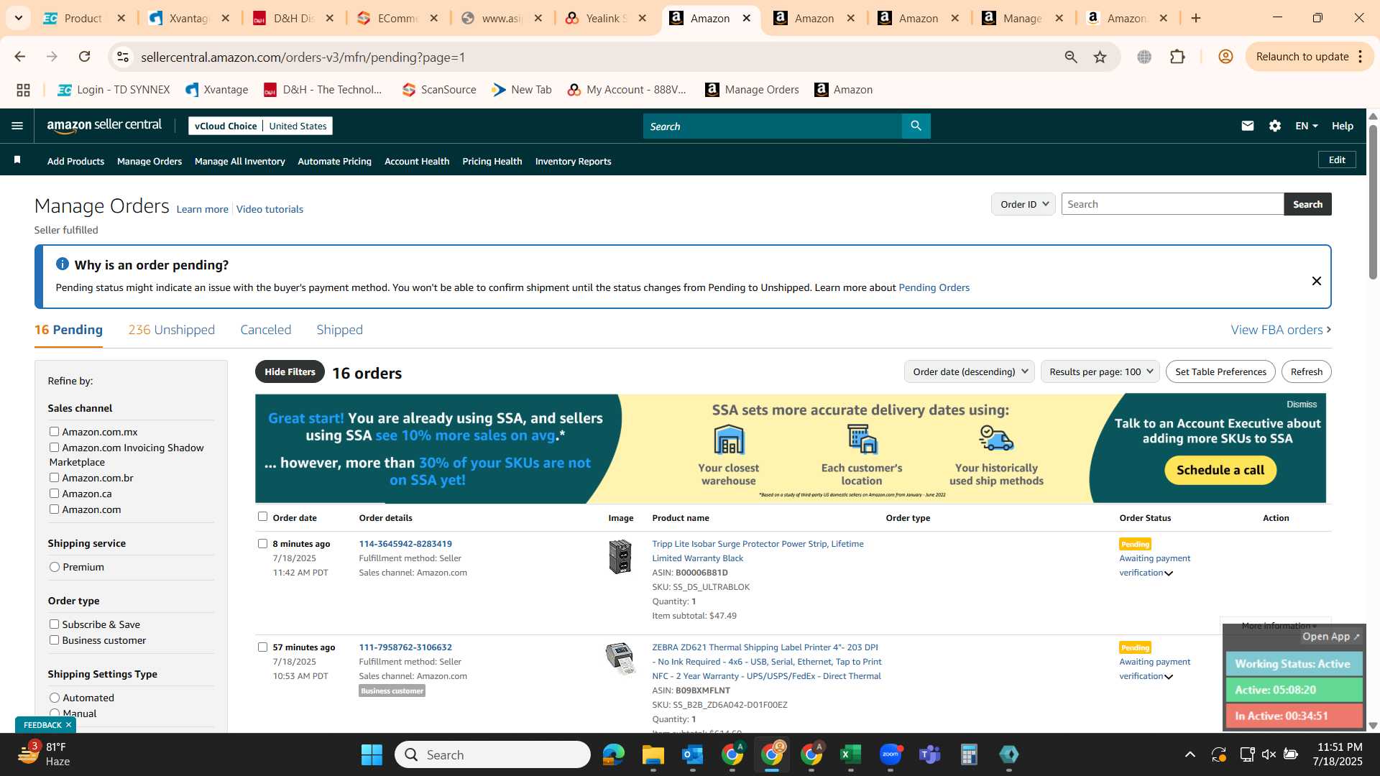The width and height of the screenshot is (1380, 776).
Task: Click the browser zoom magnifier icon
Action: coord(1070,57)
